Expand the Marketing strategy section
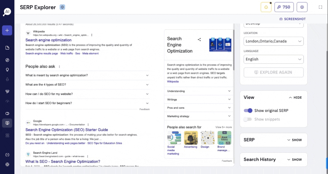The image size is (328, 174). pyautogui.click(x=199, y=116)
